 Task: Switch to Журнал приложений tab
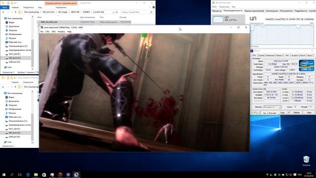[x=254, y=11]
